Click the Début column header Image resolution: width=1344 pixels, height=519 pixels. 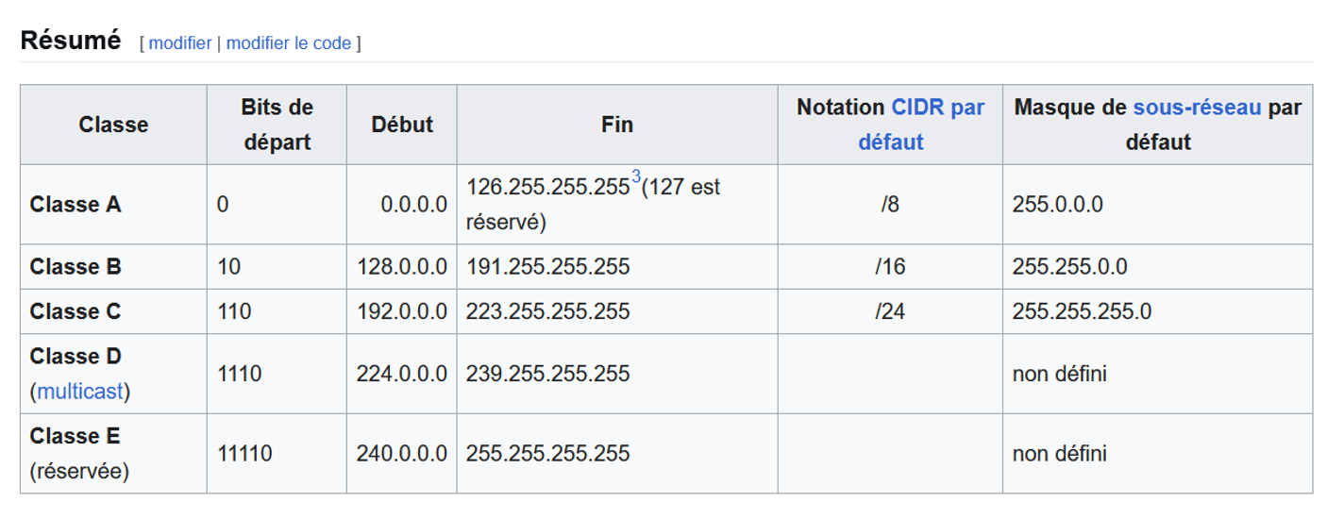point(402,125)
